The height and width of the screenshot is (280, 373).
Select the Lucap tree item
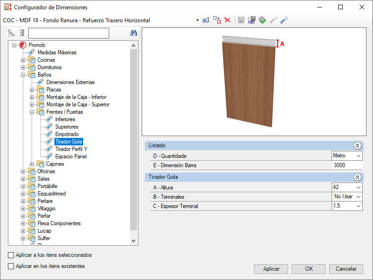tap(44, 231)
